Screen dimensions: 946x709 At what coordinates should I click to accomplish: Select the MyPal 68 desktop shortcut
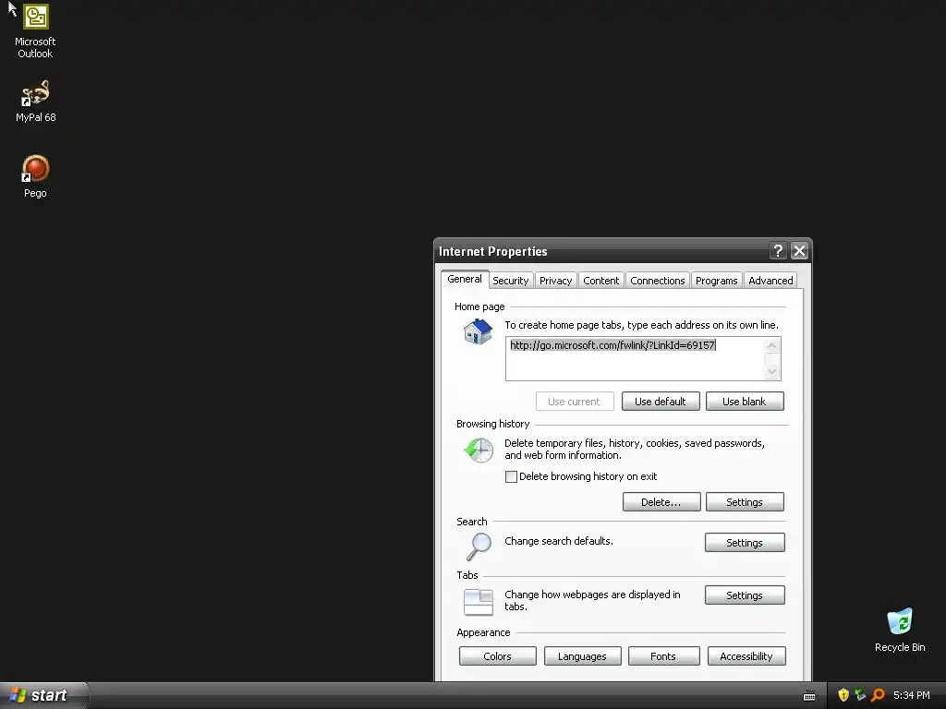tap(36, 102)
